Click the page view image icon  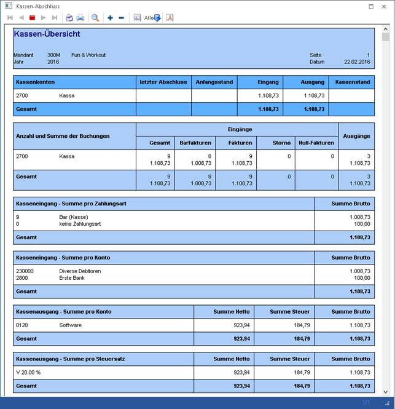136,18
